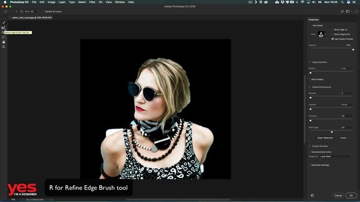Enable Remember Settings checkbox

[x=310, y=165]
